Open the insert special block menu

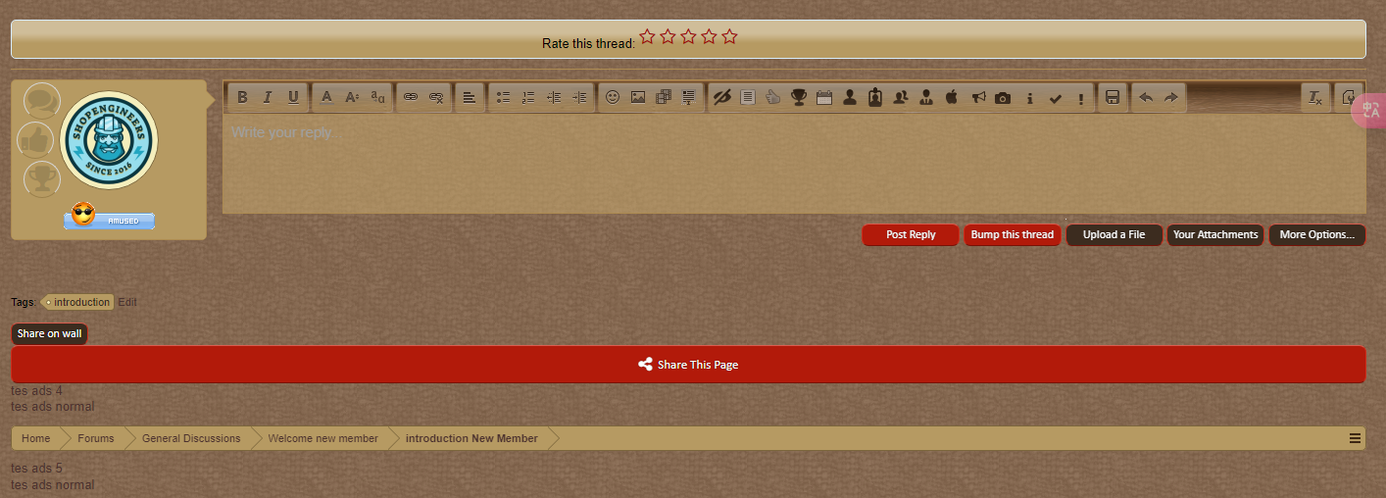689,97
